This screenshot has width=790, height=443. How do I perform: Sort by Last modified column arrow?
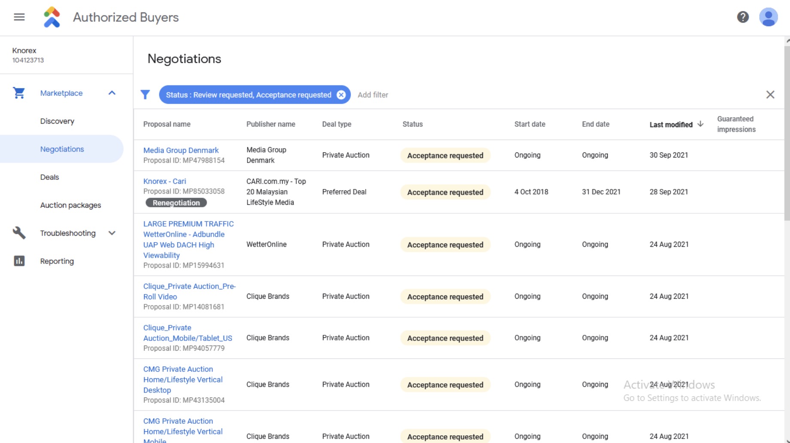point(700,124)
